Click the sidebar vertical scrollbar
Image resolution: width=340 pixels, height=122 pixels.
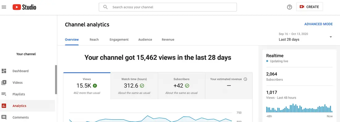[56, 79]
